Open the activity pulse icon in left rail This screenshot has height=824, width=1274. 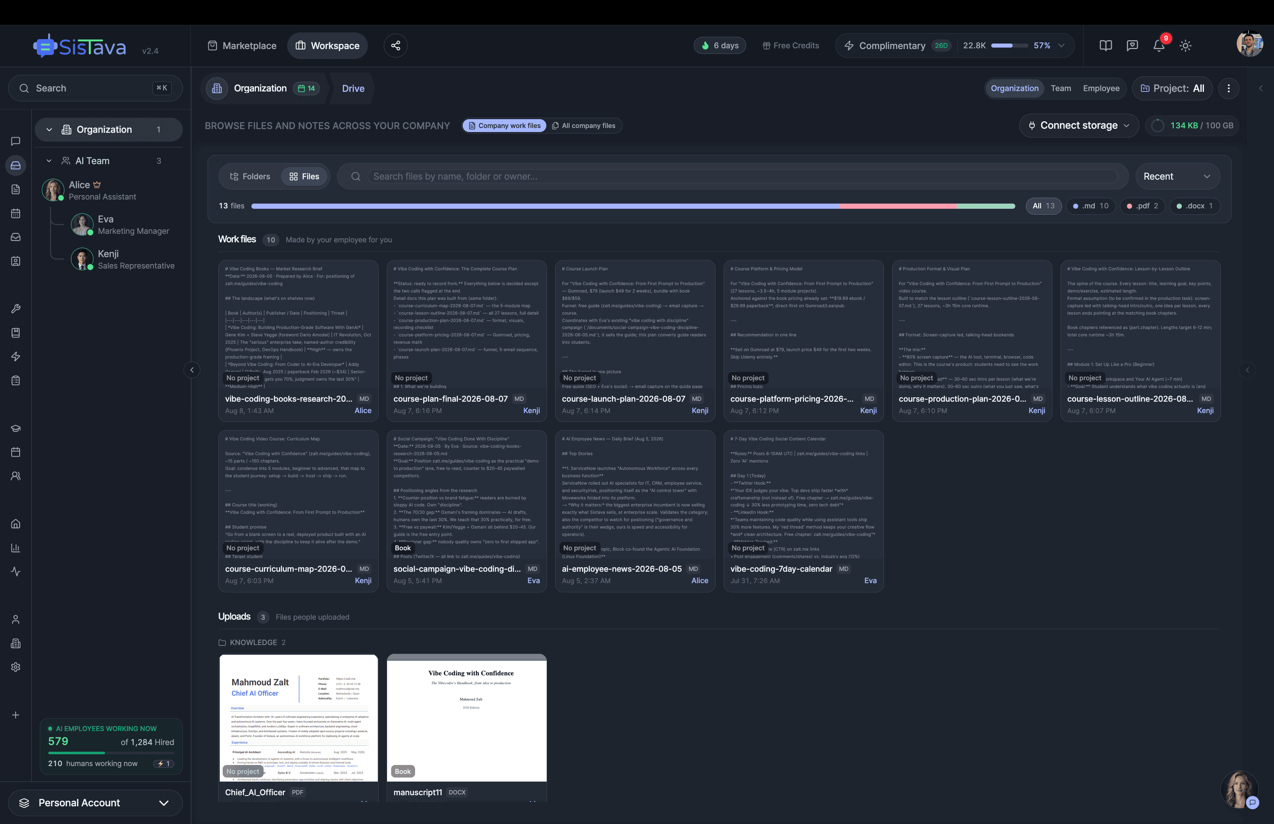point(15,571)
